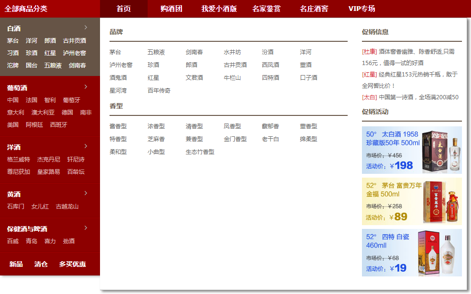The height and width of the screenshot is (294, 471).
Task: Select 百威 under 保健酒与啤酒
Action: (x=12, y=241)
